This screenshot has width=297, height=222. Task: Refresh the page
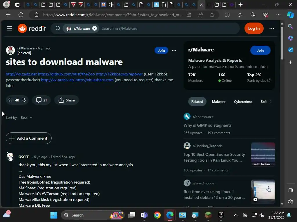[x=21, y=15]
